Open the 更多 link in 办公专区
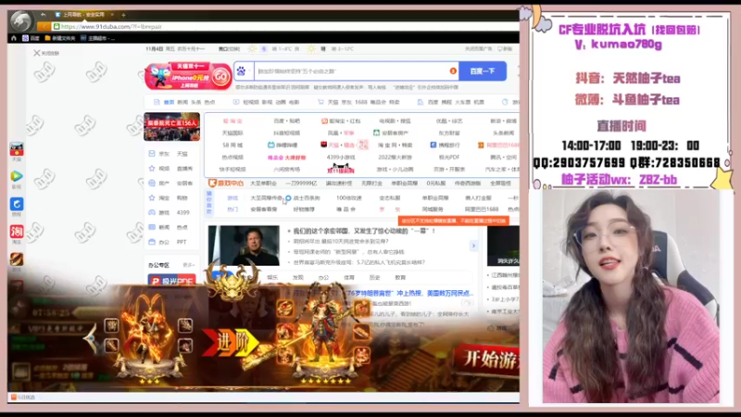 coord(189,265)
